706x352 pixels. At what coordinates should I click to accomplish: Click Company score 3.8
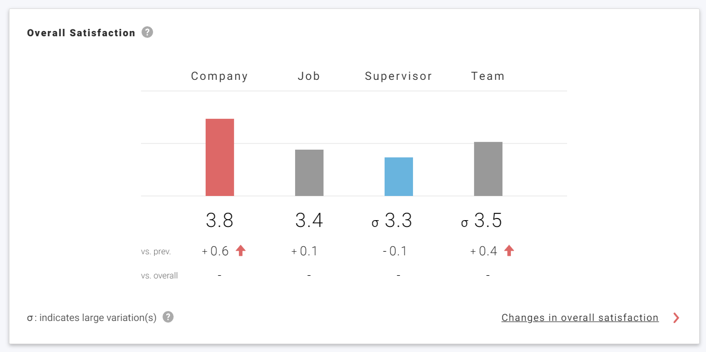(x=219, y=221)
